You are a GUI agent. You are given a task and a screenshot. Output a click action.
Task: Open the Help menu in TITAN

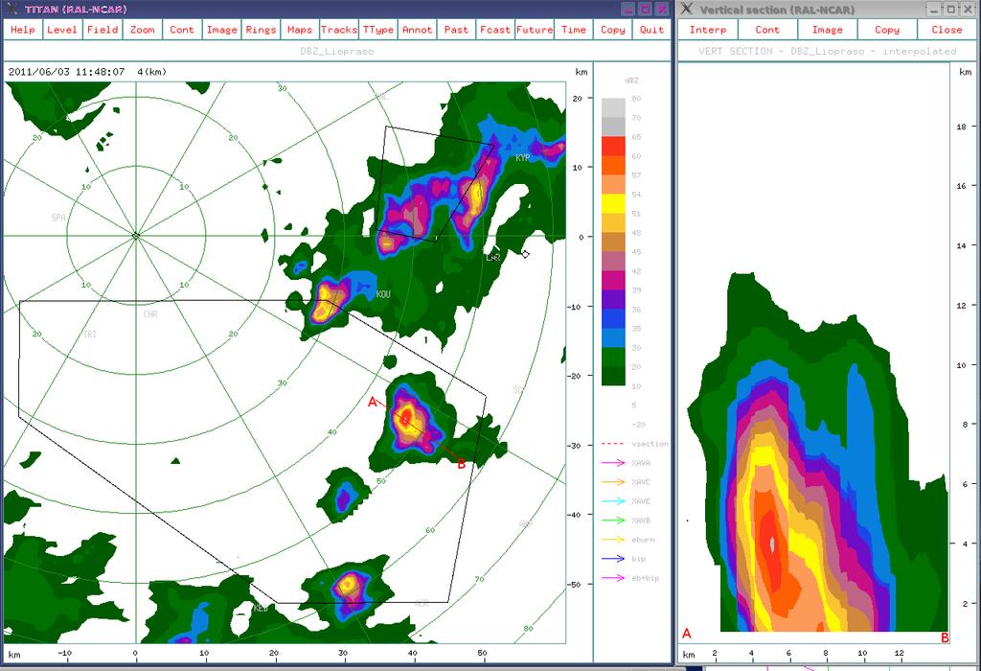coord(23,30)
